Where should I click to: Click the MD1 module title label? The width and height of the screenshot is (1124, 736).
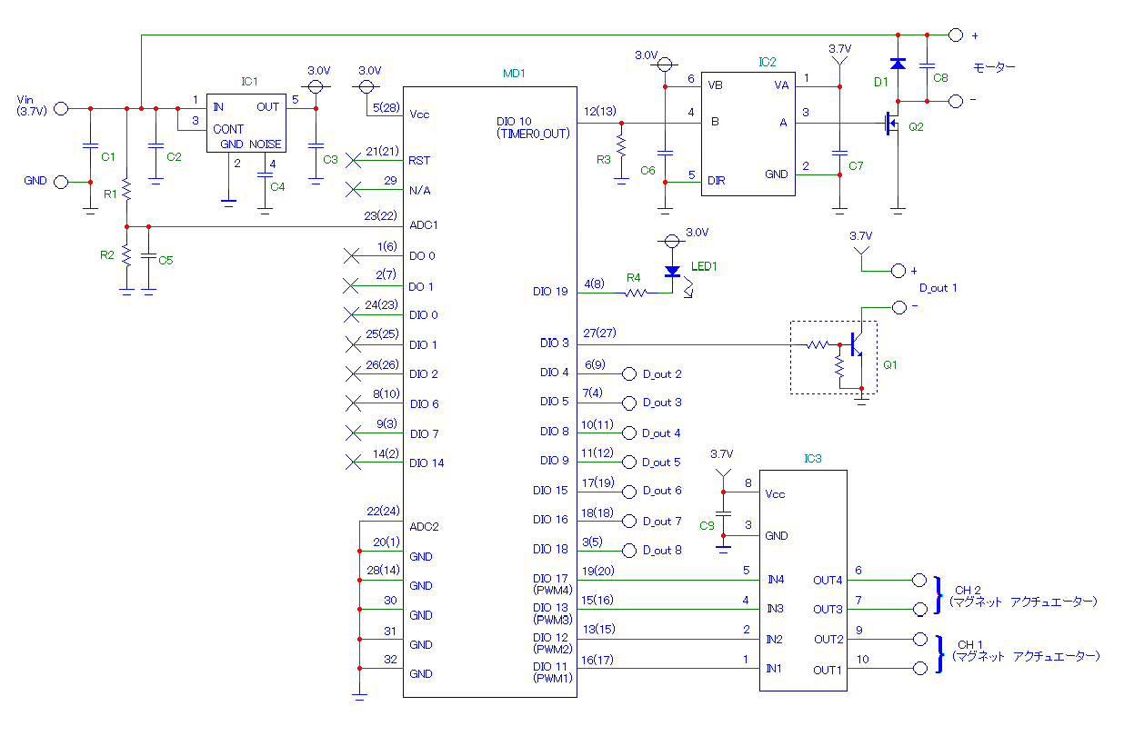tap(514, 73)
